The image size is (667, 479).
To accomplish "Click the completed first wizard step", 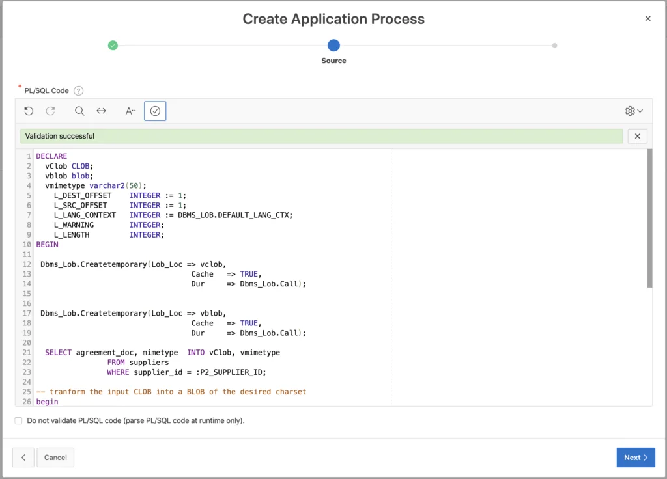I will click(113, 45).
